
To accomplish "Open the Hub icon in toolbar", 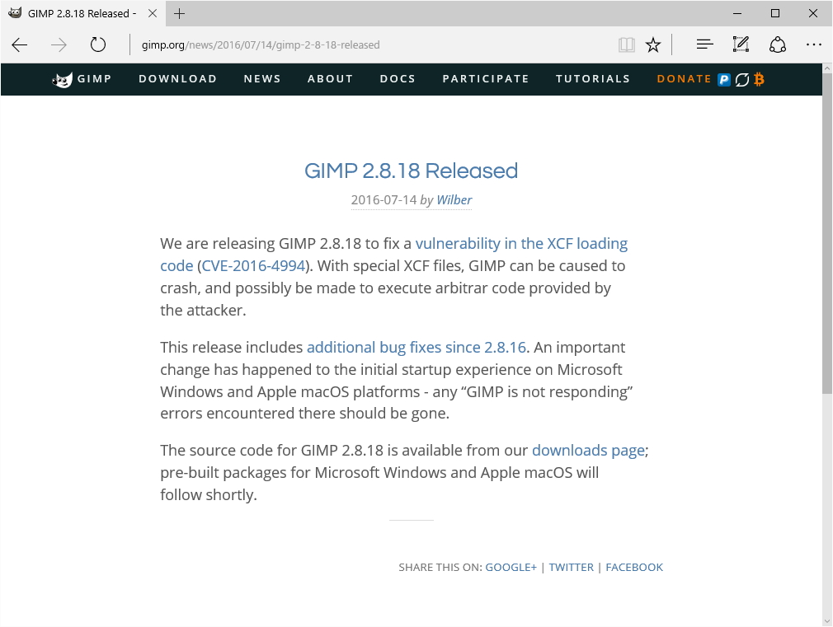I will [x=704, y=45].
